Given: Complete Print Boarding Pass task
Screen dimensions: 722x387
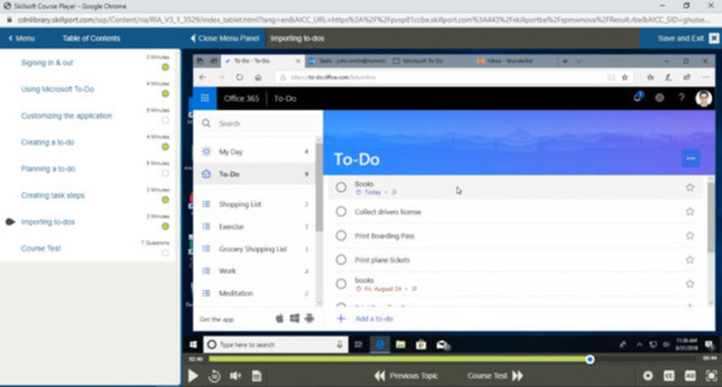Looking at the screenshot, I should coord(341,235).
